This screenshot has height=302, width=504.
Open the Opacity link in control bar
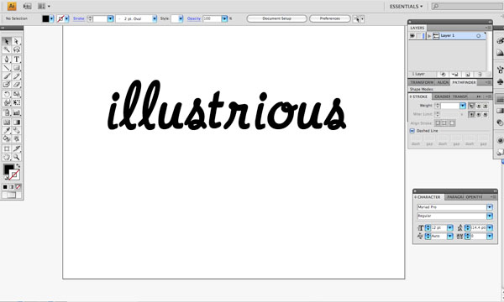(x=194, y=18)
